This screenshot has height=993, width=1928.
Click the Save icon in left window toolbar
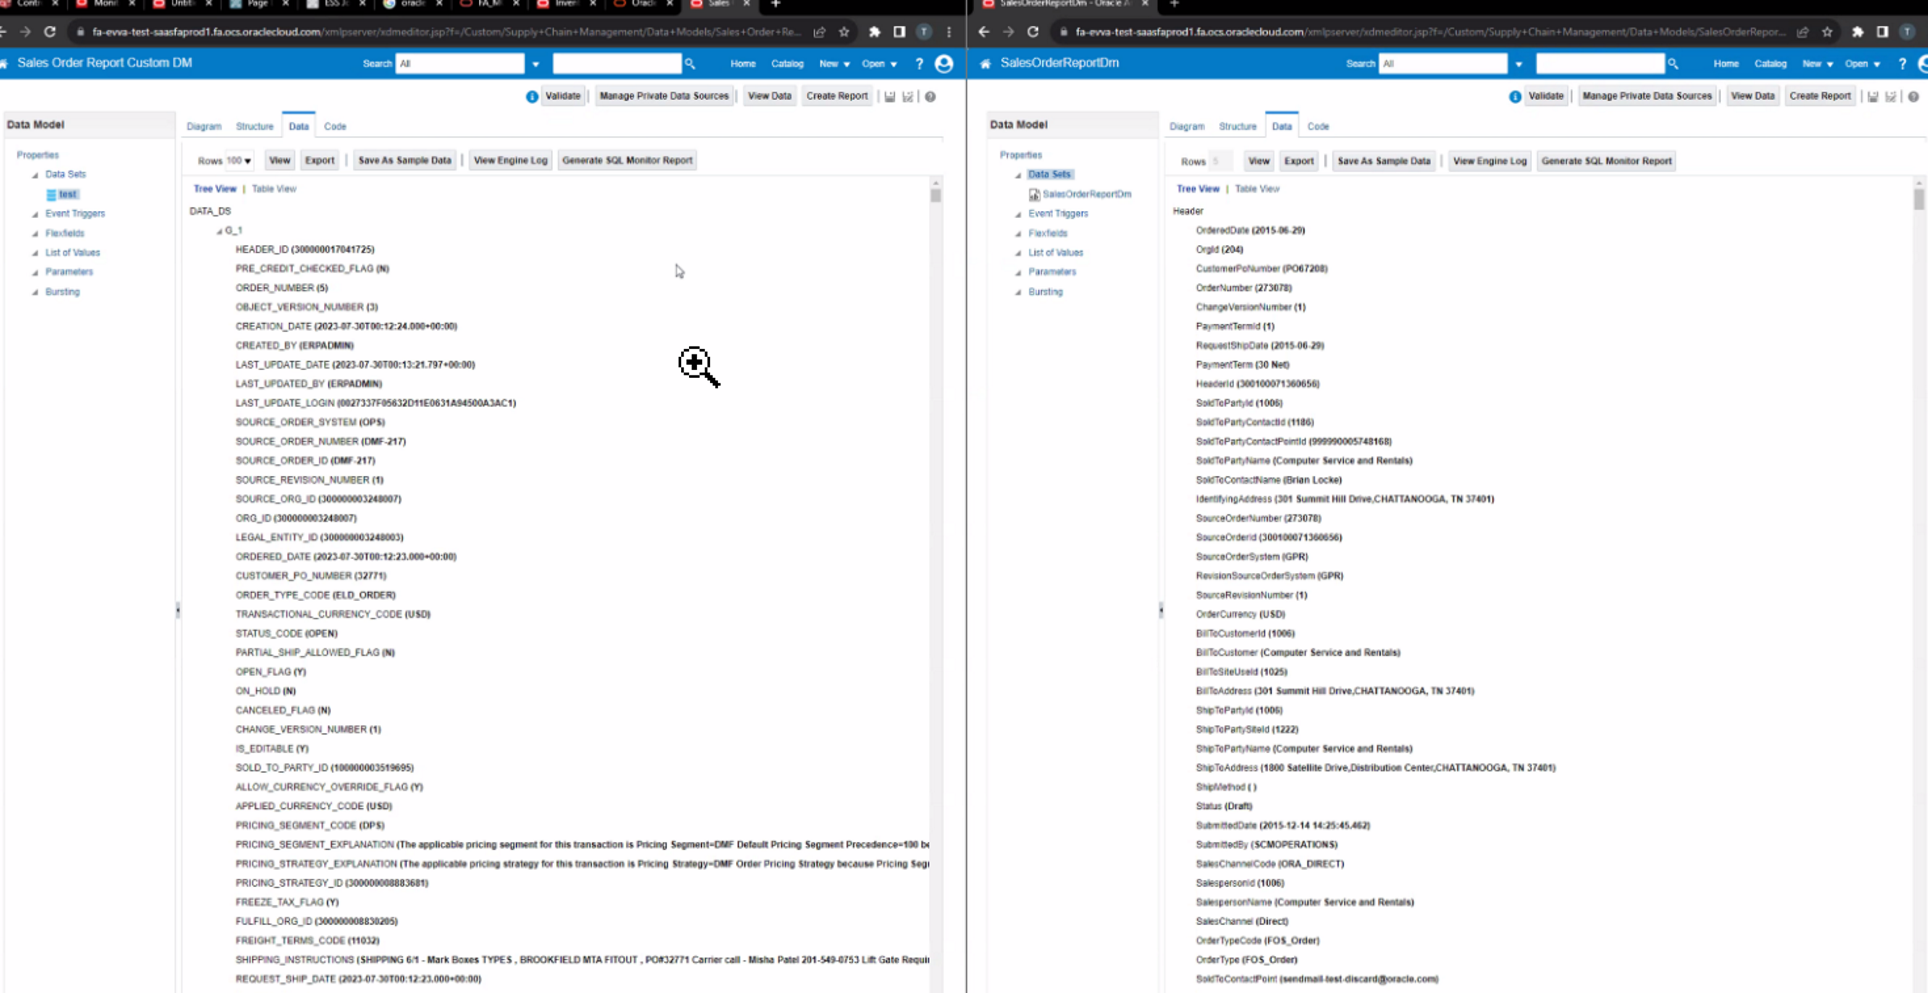pos(890,97)
